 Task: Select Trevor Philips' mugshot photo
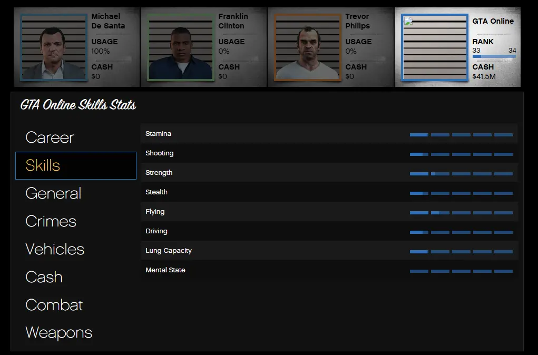click(307, 47)
